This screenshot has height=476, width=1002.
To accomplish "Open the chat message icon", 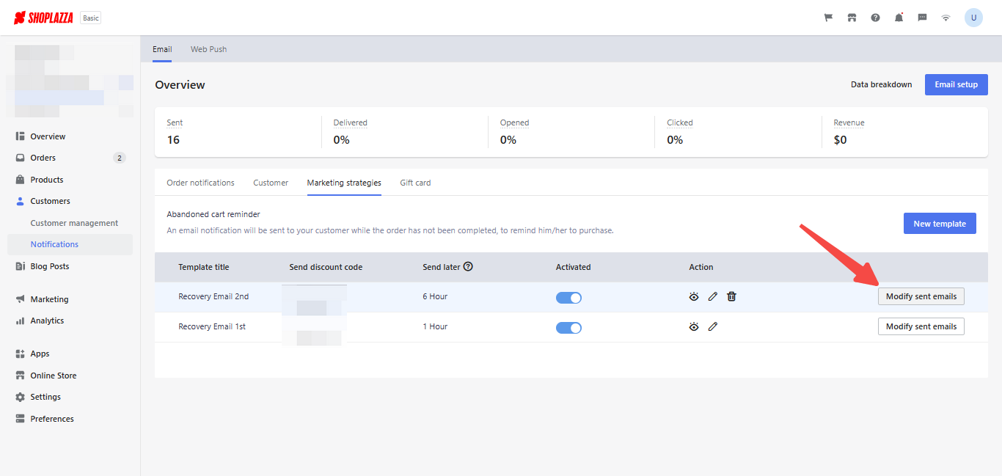I will pos(922,18).
